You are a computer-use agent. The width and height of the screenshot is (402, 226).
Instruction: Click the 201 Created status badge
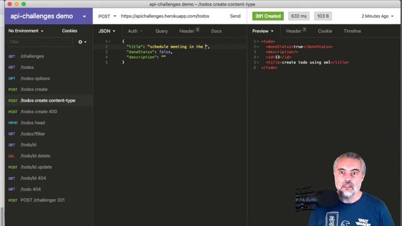(268, 16)
